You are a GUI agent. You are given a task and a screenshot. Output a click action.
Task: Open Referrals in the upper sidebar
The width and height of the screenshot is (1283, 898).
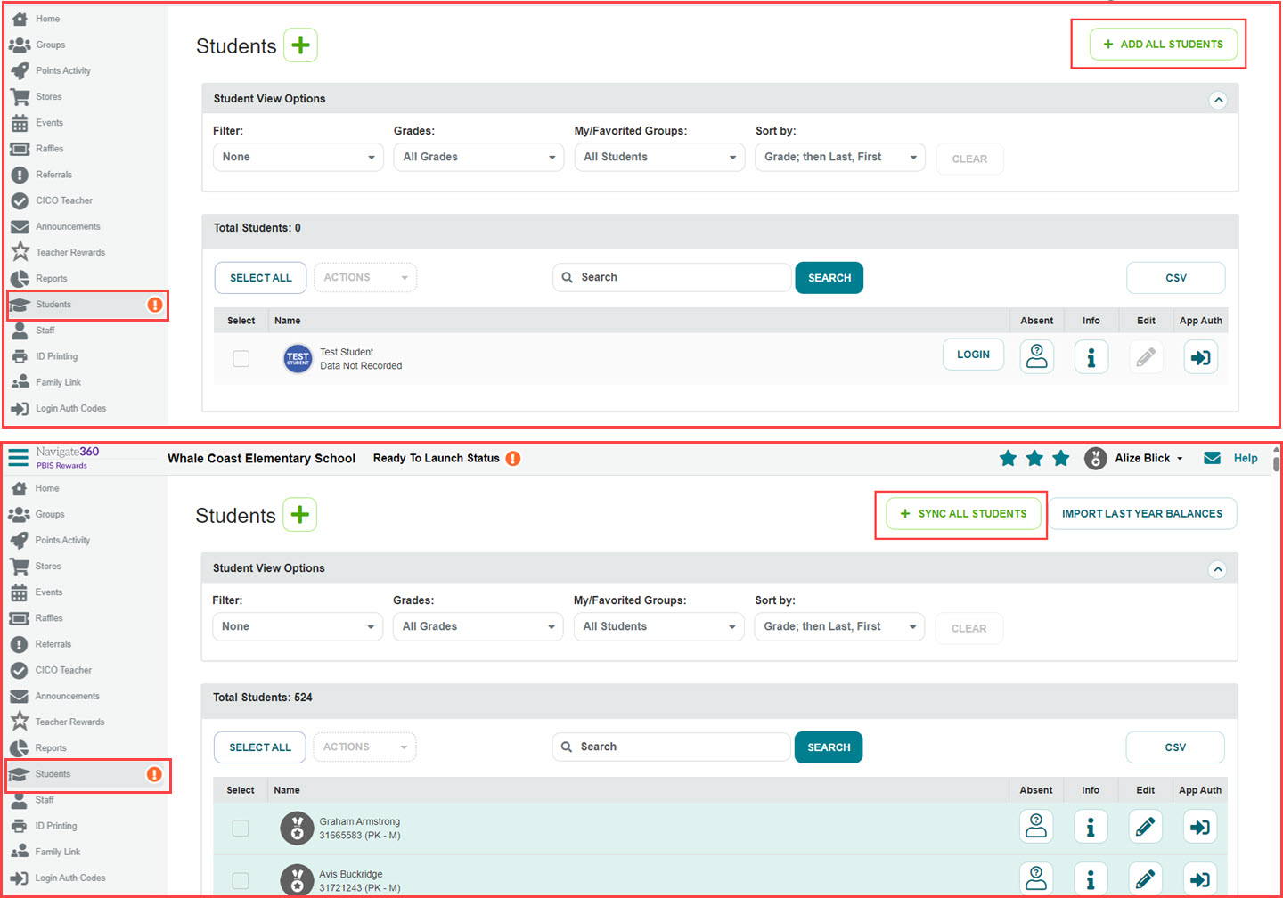(x=53, y=175)
